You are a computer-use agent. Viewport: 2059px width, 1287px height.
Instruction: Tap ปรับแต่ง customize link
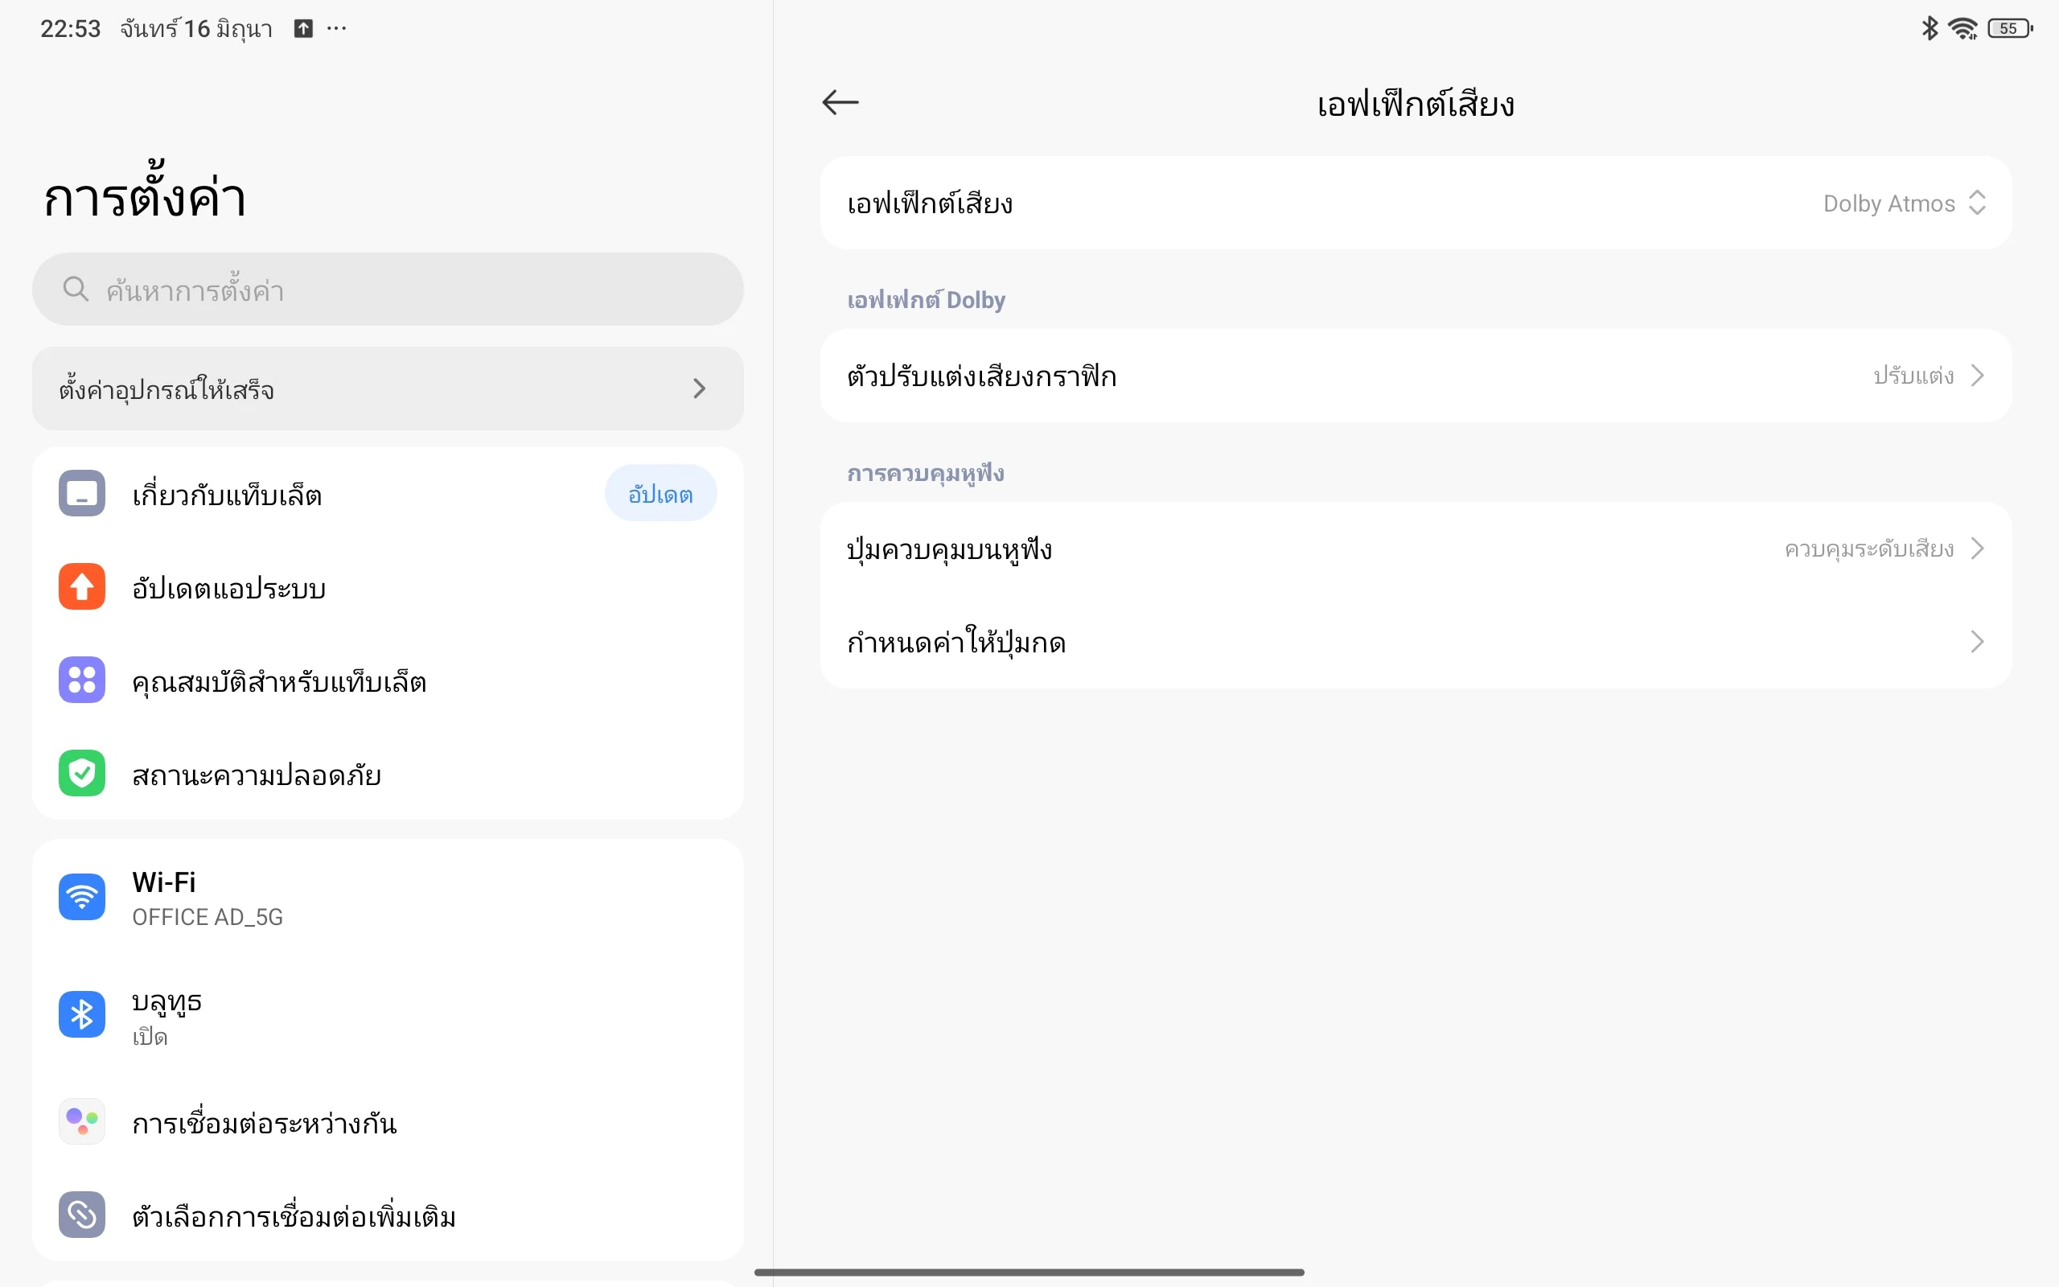1913,376
